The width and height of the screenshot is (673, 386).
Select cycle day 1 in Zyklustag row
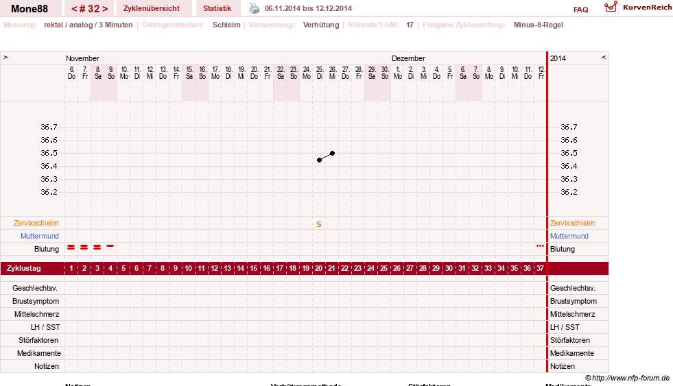click(71, 268)
